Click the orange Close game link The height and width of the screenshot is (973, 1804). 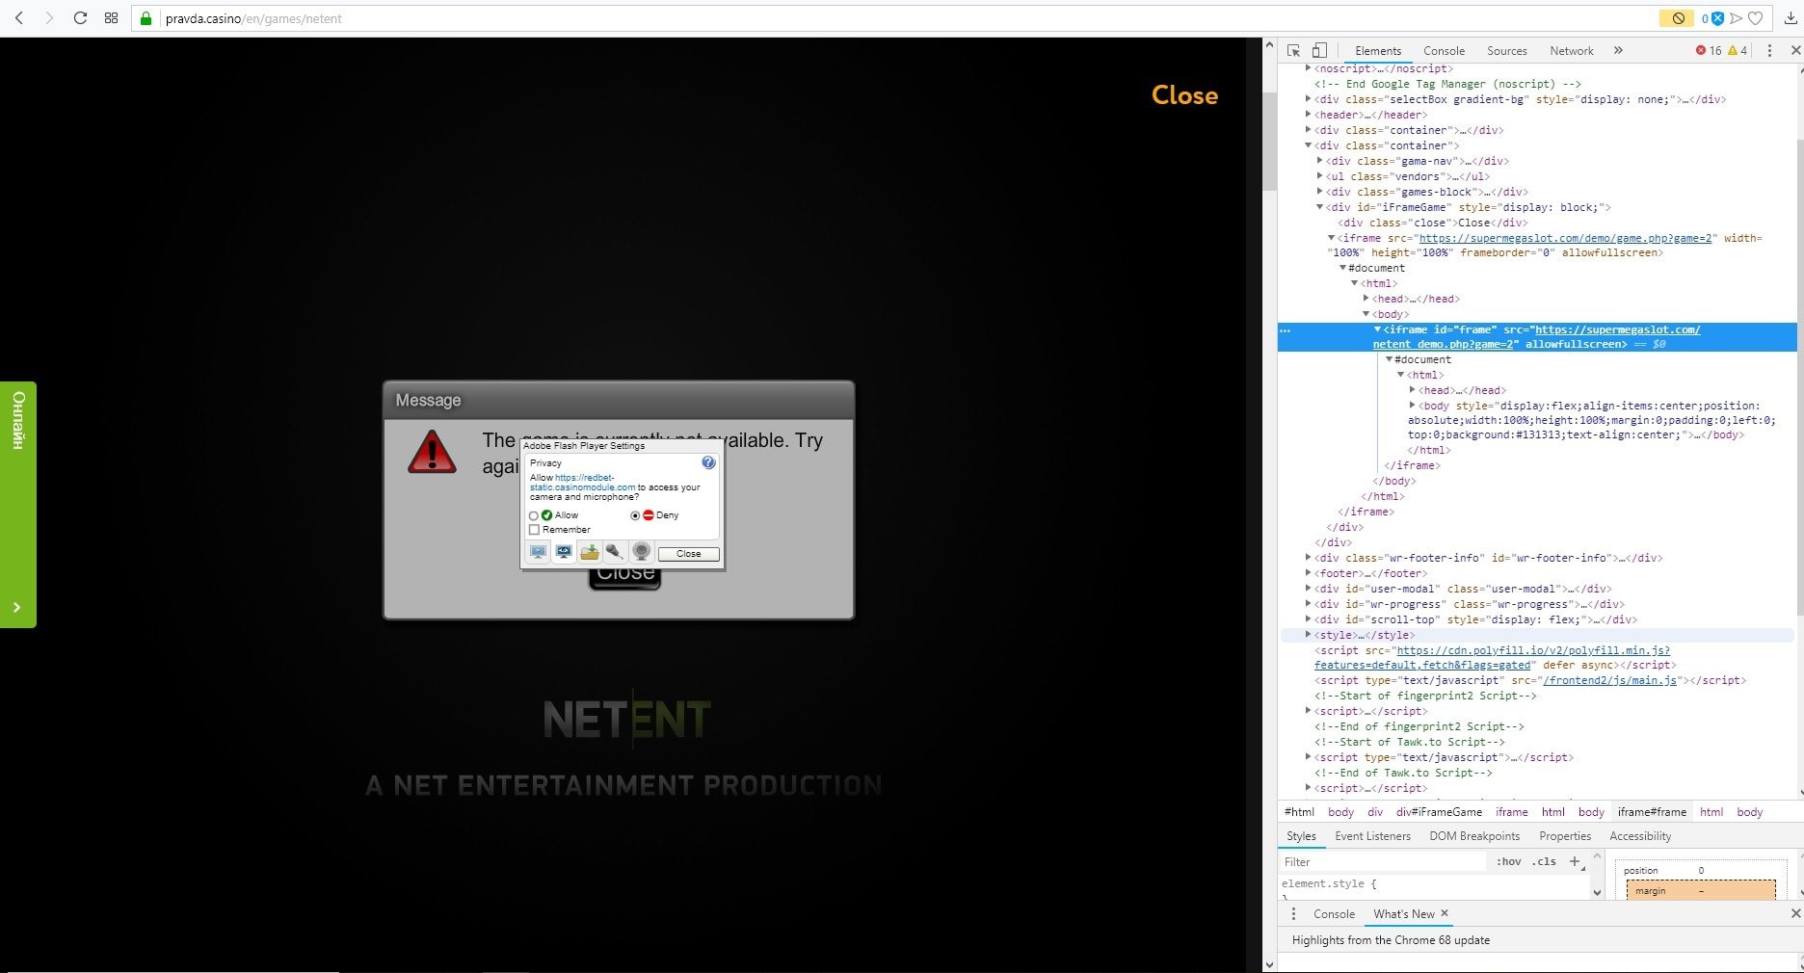[1184, 95]
